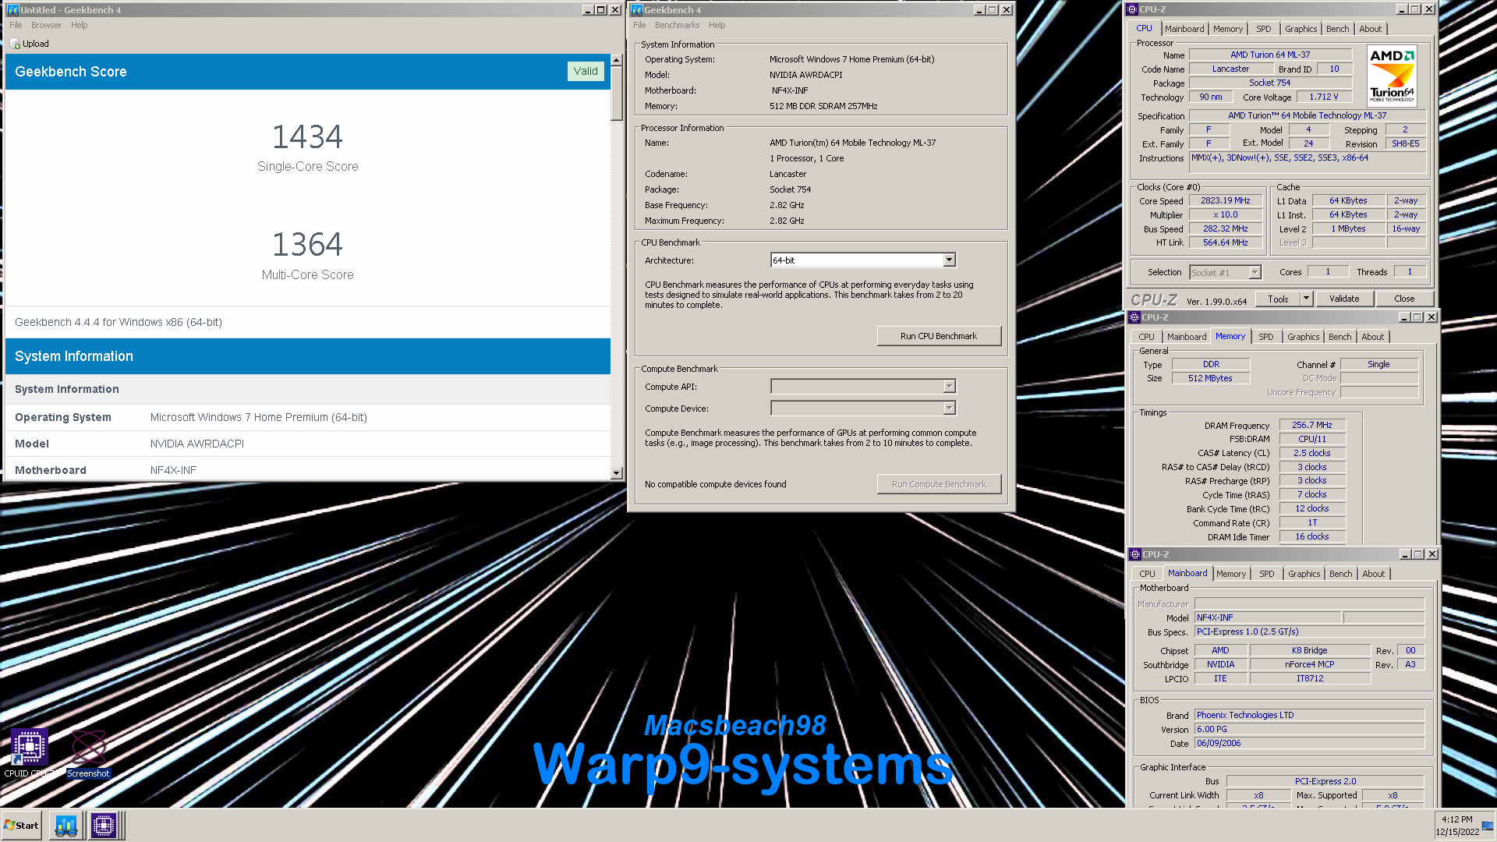Click the CAS# Latency 2.5 clocks field
The width and height of the screenshot is (1497, 842).
coord(1312,453)
